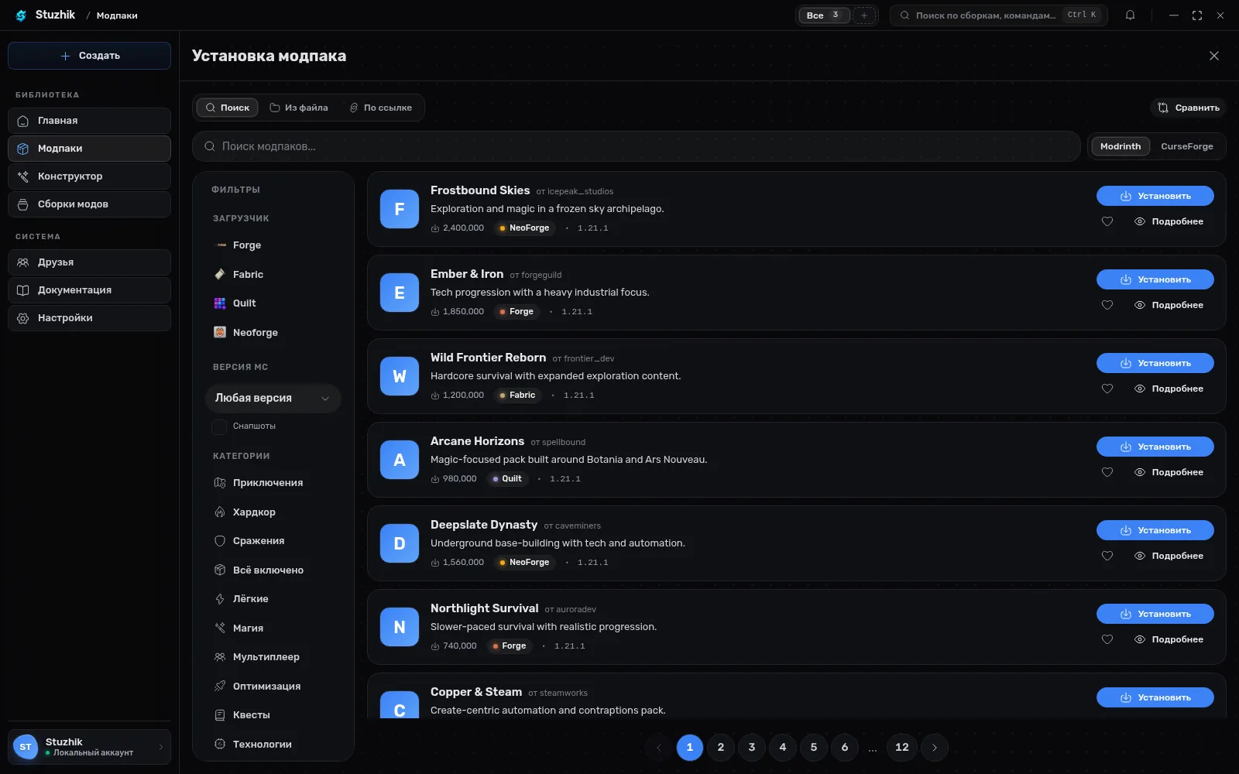View Подробнее for Deepslate Dynasty
The width and height of the screenshot is (1239, 774).
1169,556
